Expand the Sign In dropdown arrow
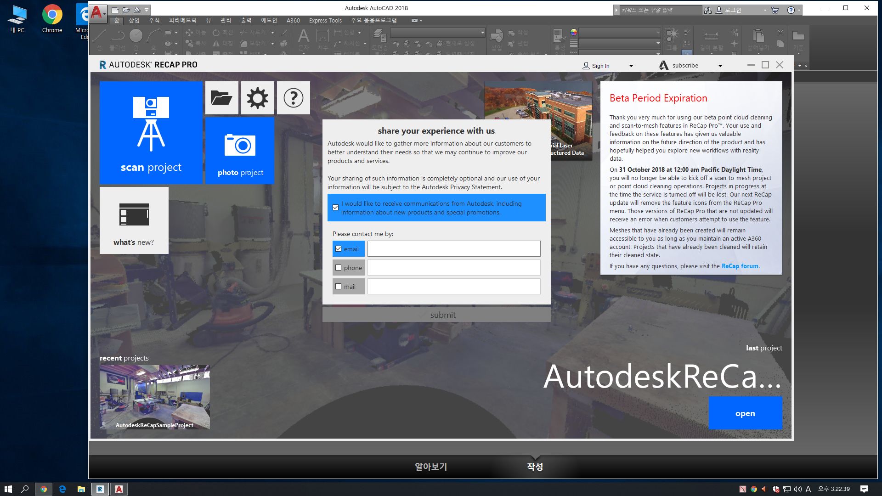 click(631, 66)
